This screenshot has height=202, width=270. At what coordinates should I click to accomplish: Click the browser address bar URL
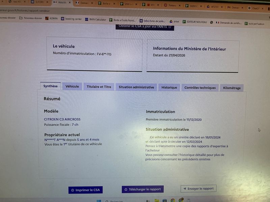[x=25, y=11]
